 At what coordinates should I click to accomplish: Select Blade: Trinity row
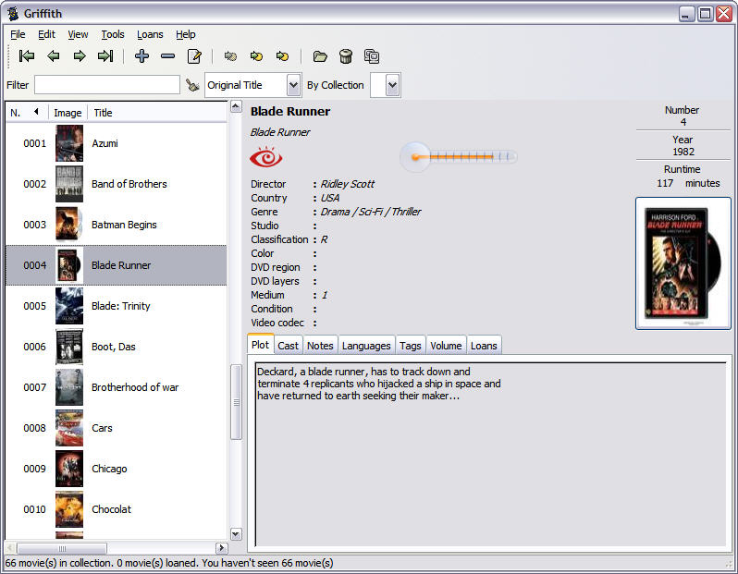point(117,306)
